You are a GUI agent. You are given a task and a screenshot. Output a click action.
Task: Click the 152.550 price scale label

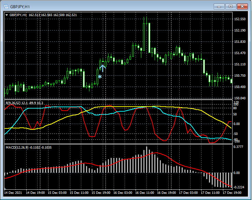point(240,19)
